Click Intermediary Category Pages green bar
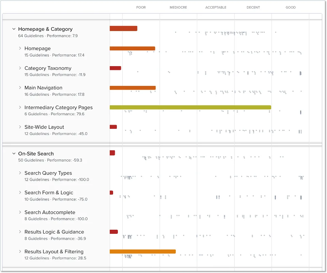 pos(190,107)
